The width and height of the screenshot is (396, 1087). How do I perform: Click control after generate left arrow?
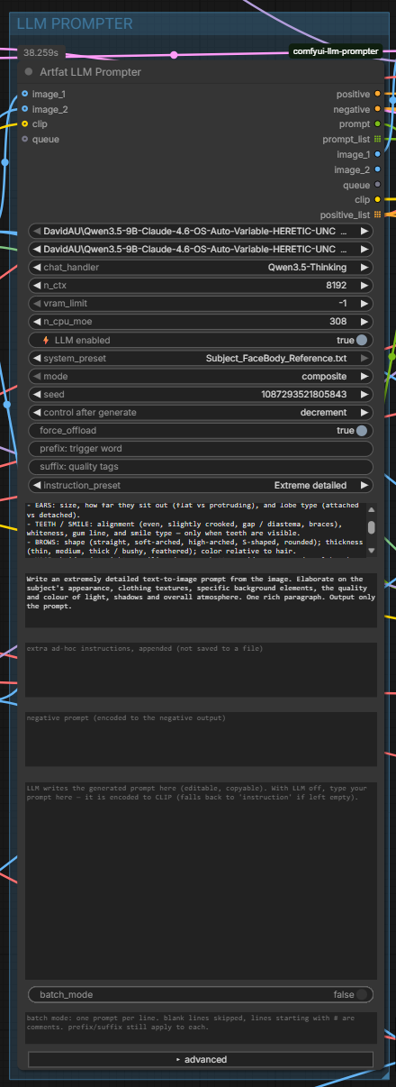36,412
